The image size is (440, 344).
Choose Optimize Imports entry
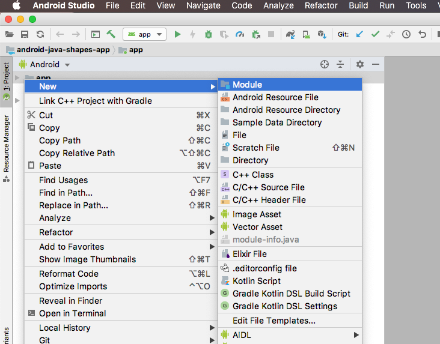click(121, 286)
